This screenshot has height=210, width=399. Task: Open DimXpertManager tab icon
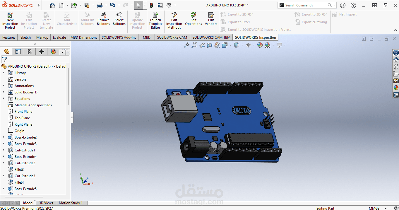coord(42,52)
